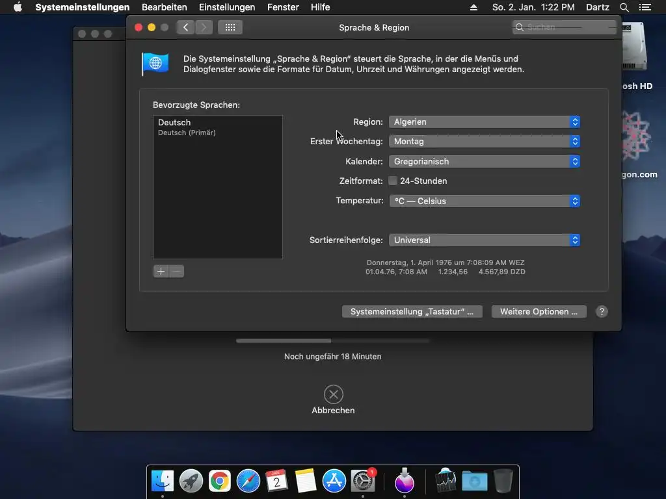Show all preferences grid button

(230, 27)
